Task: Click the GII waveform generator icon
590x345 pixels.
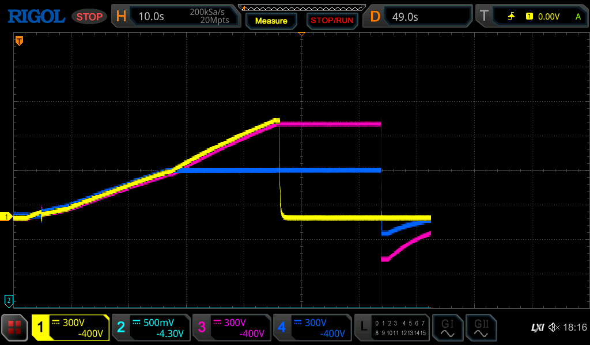Action: pos(481,328)
